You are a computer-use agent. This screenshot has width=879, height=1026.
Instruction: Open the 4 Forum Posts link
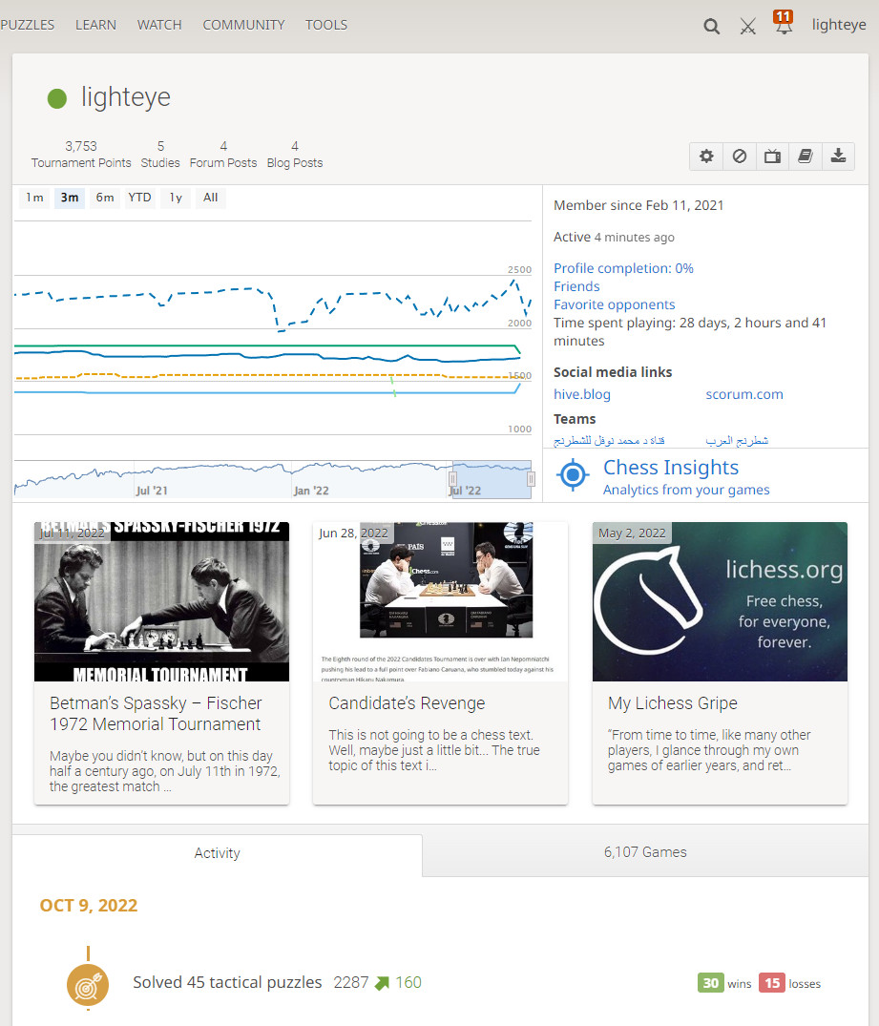coord(223,155)
